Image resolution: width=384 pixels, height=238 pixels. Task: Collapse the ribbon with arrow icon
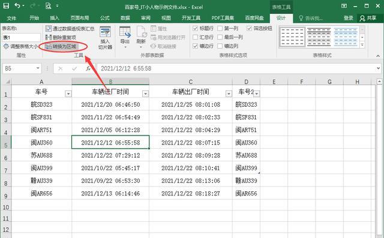point(378,56)
